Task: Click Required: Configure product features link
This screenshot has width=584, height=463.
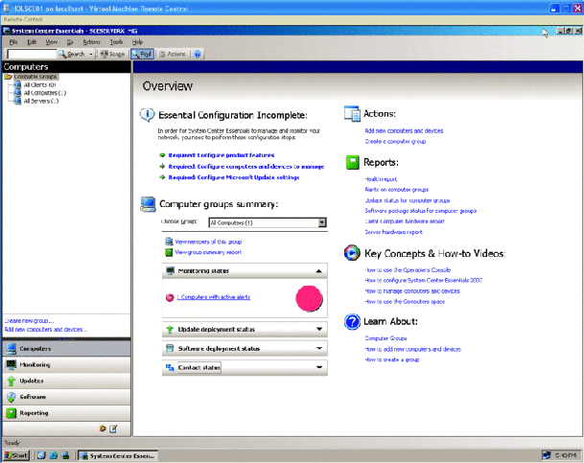Action: pyautogui.click(x=222, y=155)
